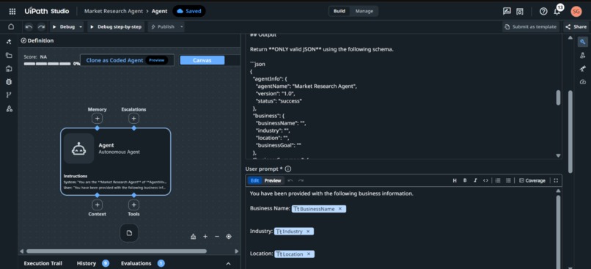Open the app launcher grid icon
Viewport: 591px width, 269px height.
12,11
